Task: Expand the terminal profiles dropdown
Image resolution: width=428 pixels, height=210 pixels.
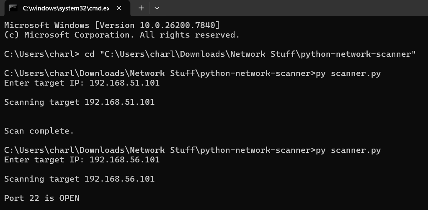Action: [157, 8]
